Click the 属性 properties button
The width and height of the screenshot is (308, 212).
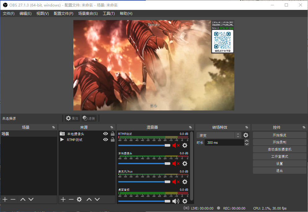click(72, 118)
